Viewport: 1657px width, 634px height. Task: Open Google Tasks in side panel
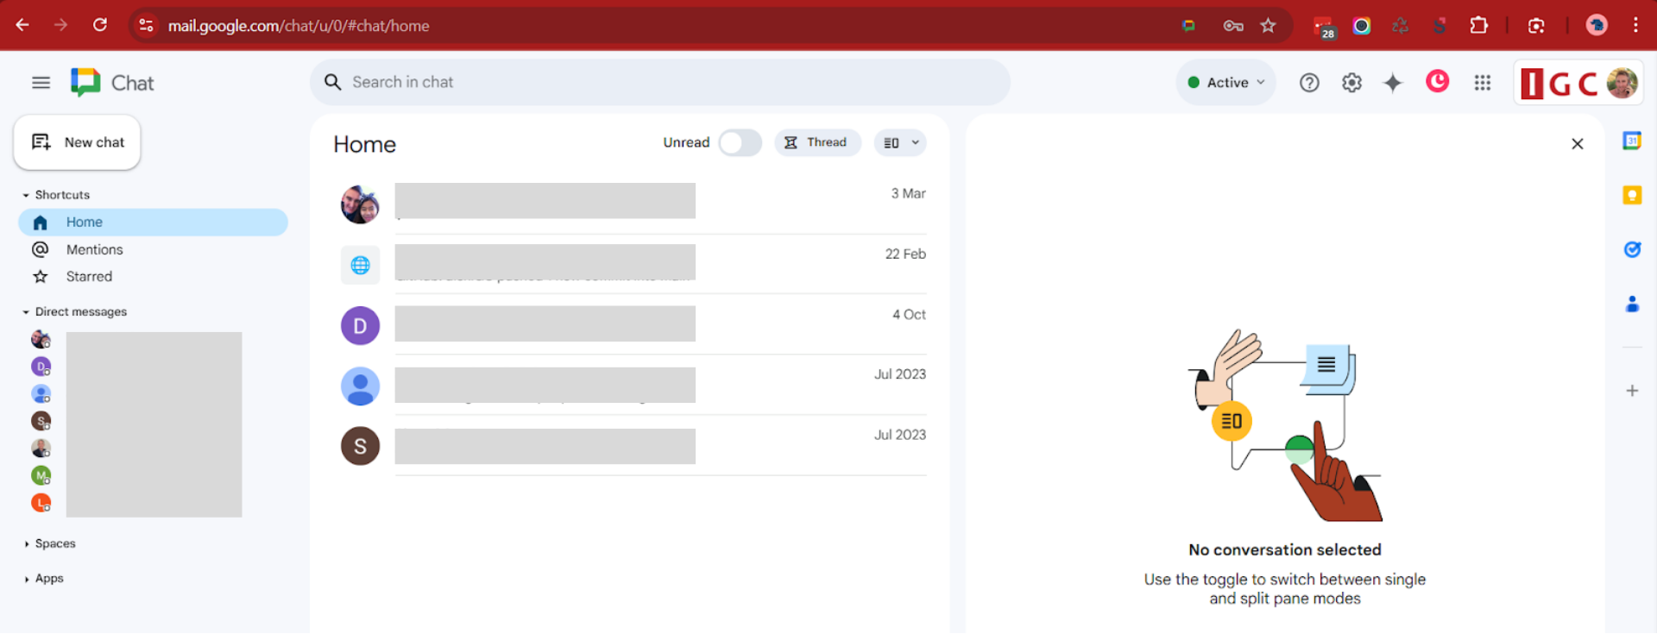1631,250
